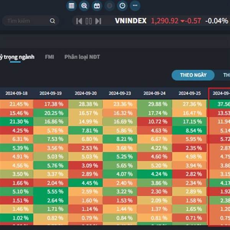Click the greyed-out circular toolbar icon
230x230 pixels.
(x=109, y=6)
